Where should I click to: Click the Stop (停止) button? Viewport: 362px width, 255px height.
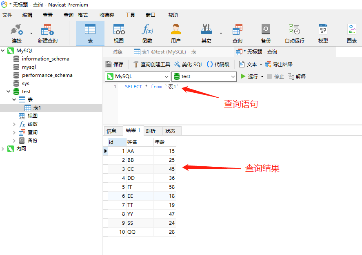pyautogui.click(x=275, y=76)
